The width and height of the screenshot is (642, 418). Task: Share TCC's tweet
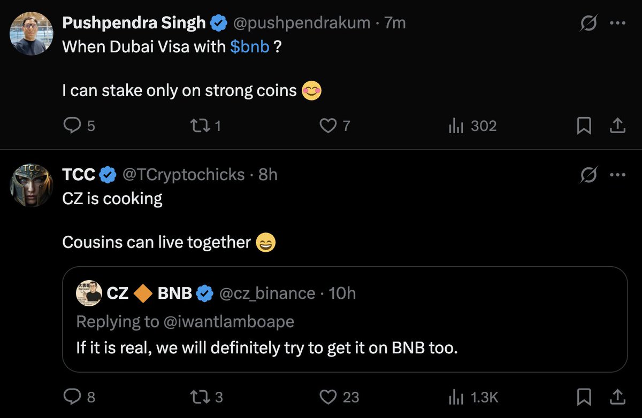pyautogui.click(x=617, y=397)
